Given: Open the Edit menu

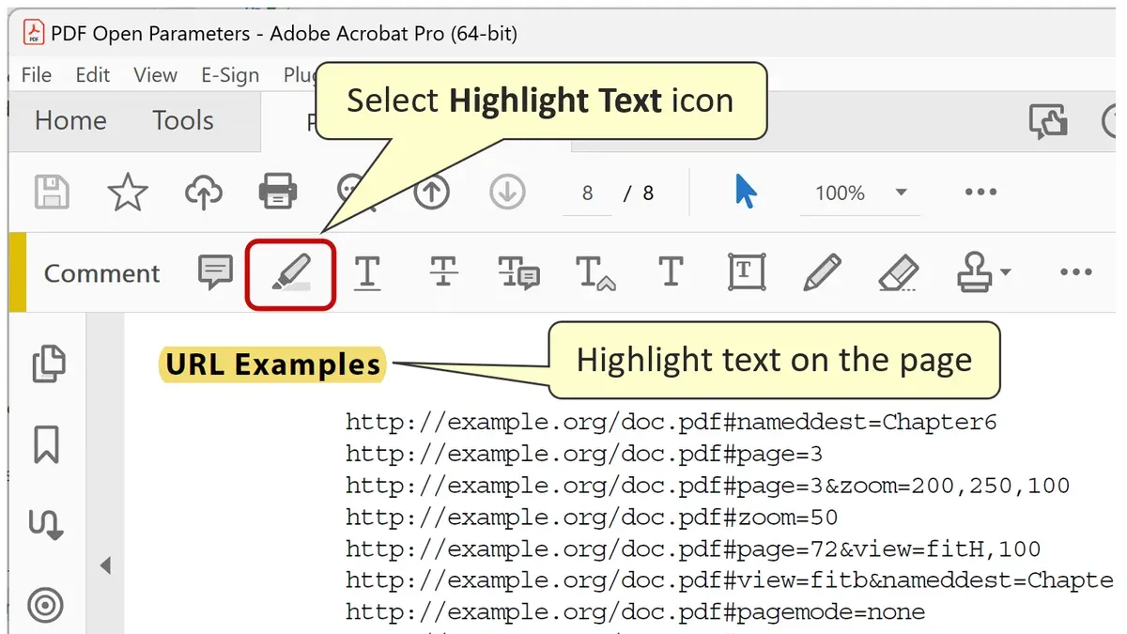Looking at the screenshot, I should pyautogui.click(x=93, y=75).
